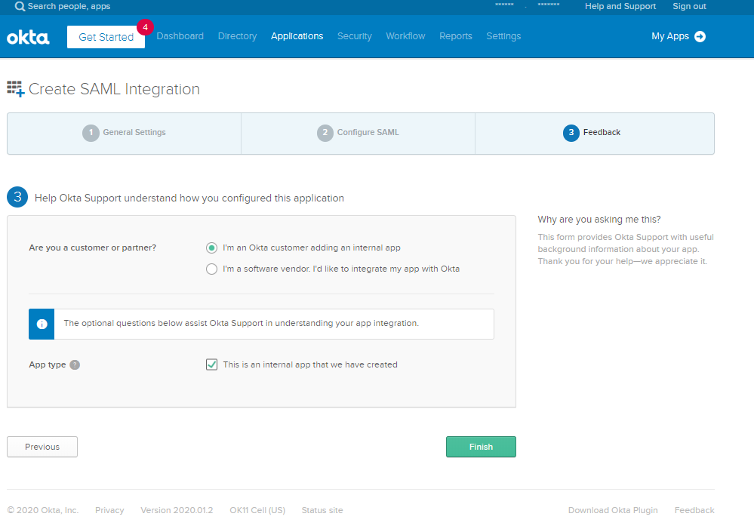Image resolution: width=754 pixels, height=532 pixels.
Task: Open the Get Started tab
Action: 106,37
